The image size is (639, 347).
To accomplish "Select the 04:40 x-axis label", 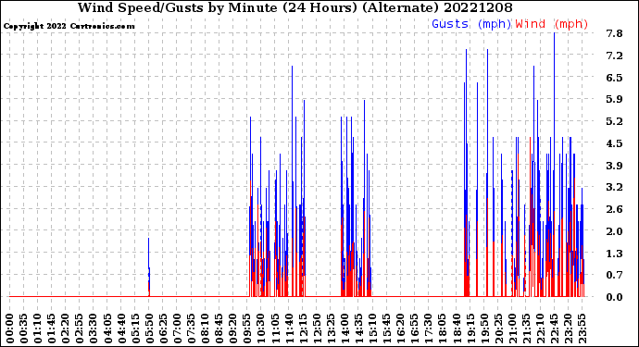I will click(121, 328).
